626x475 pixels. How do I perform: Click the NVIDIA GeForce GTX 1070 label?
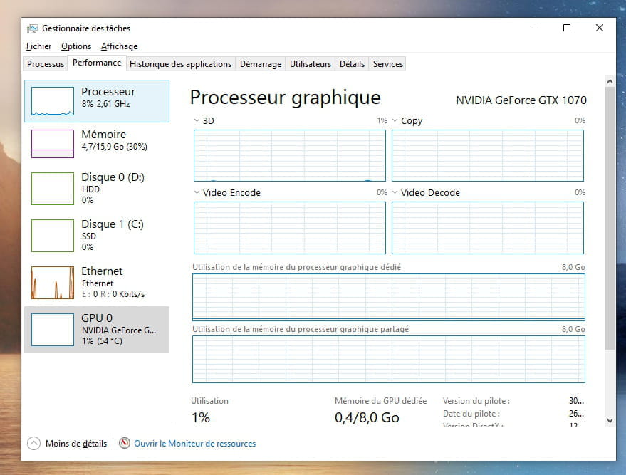click(x=521, y=100)
